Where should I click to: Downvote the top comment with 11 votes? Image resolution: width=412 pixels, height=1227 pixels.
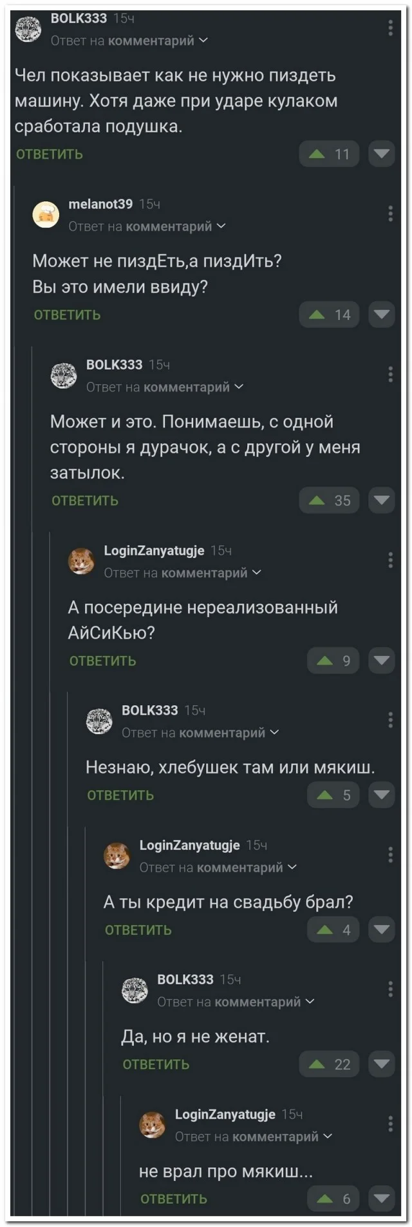382,154
